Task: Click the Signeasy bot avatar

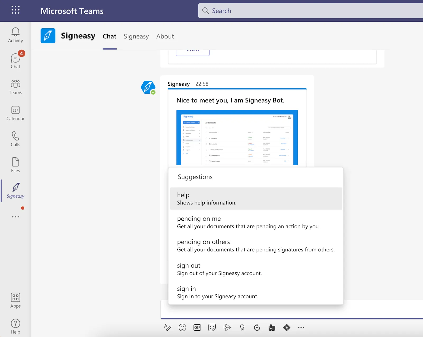Action: 148,88
